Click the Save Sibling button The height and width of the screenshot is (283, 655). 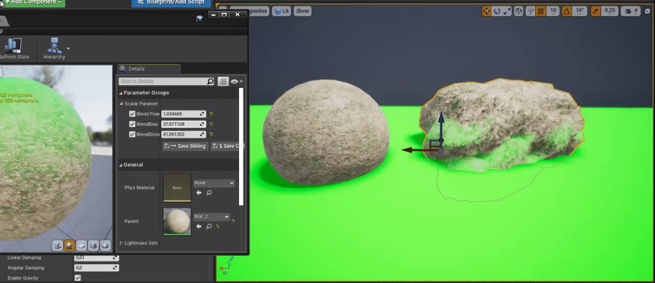pos(184,146)
